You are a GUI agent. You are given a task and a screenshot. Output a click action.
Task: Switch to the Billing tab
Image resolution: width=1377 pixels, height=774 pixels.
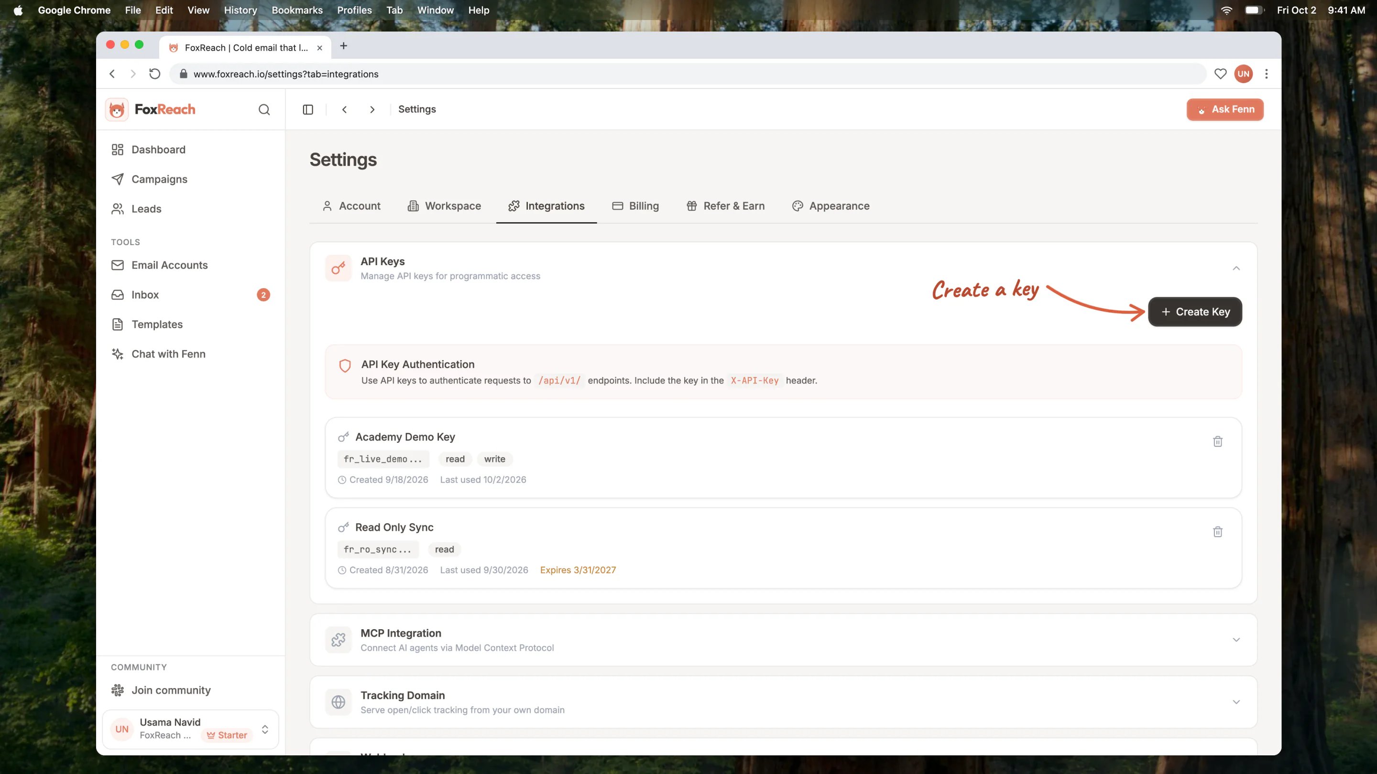635,206
